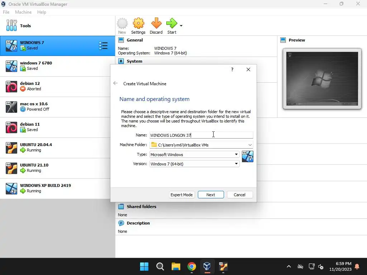Click the Shared folders section icon
This screenshot has height=275, width=367.
coord(121,207)
